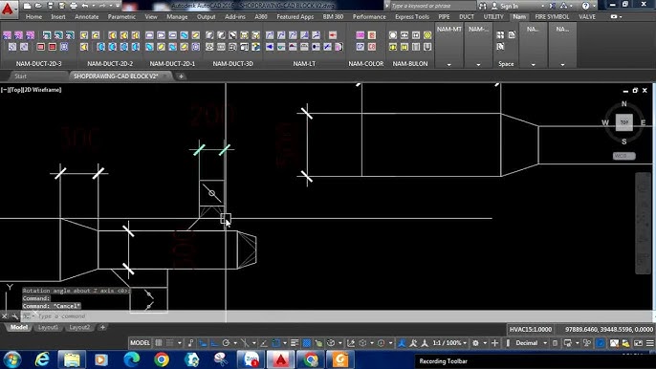This screenshot has height=369, width=656.
Task: Click the HVAC15:1.0000 status readout
Action: [531, 330]
